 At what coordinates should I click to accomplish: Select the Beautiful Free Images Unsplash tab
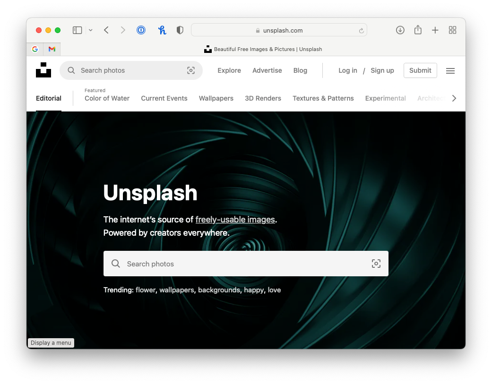coord(263,49)
